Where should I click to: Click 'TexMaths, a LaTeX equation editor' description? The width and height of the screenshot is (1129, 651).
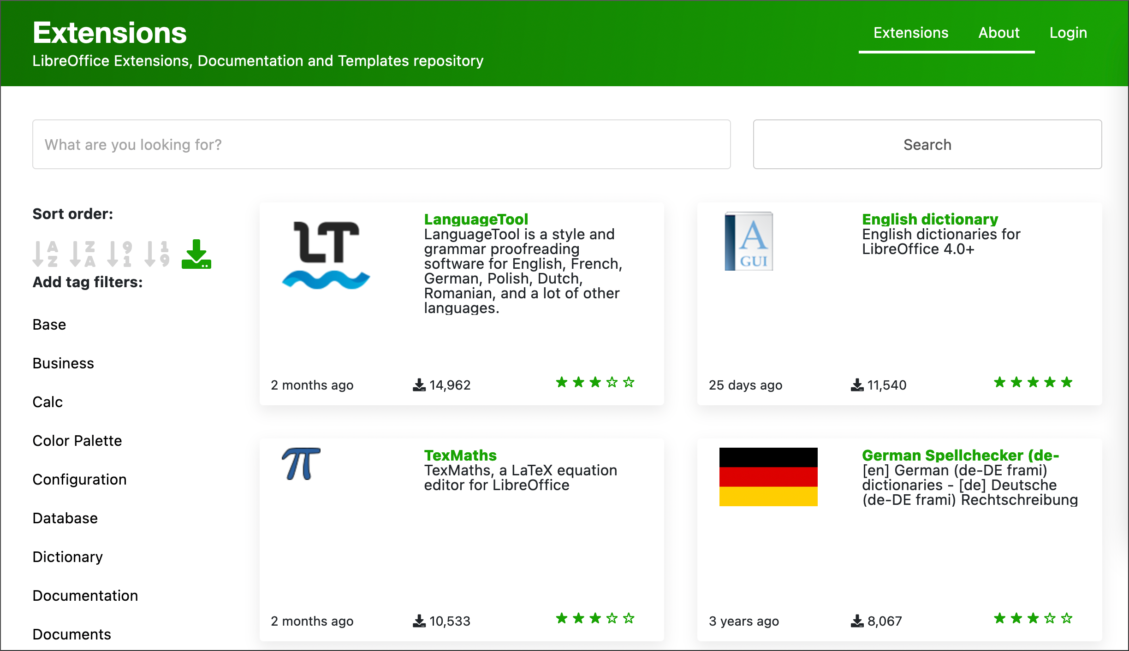point(521,478)
